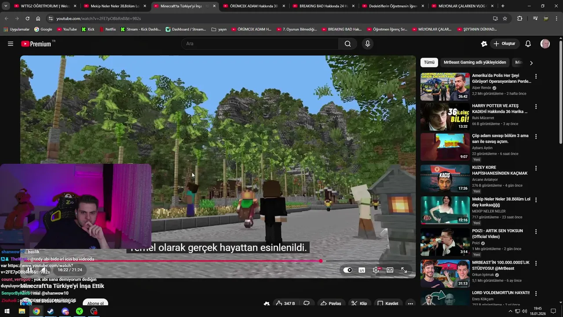The image size is (563, 317).
Task: Start voice search with the microphone icon
Action: click(x=368, y=44)
